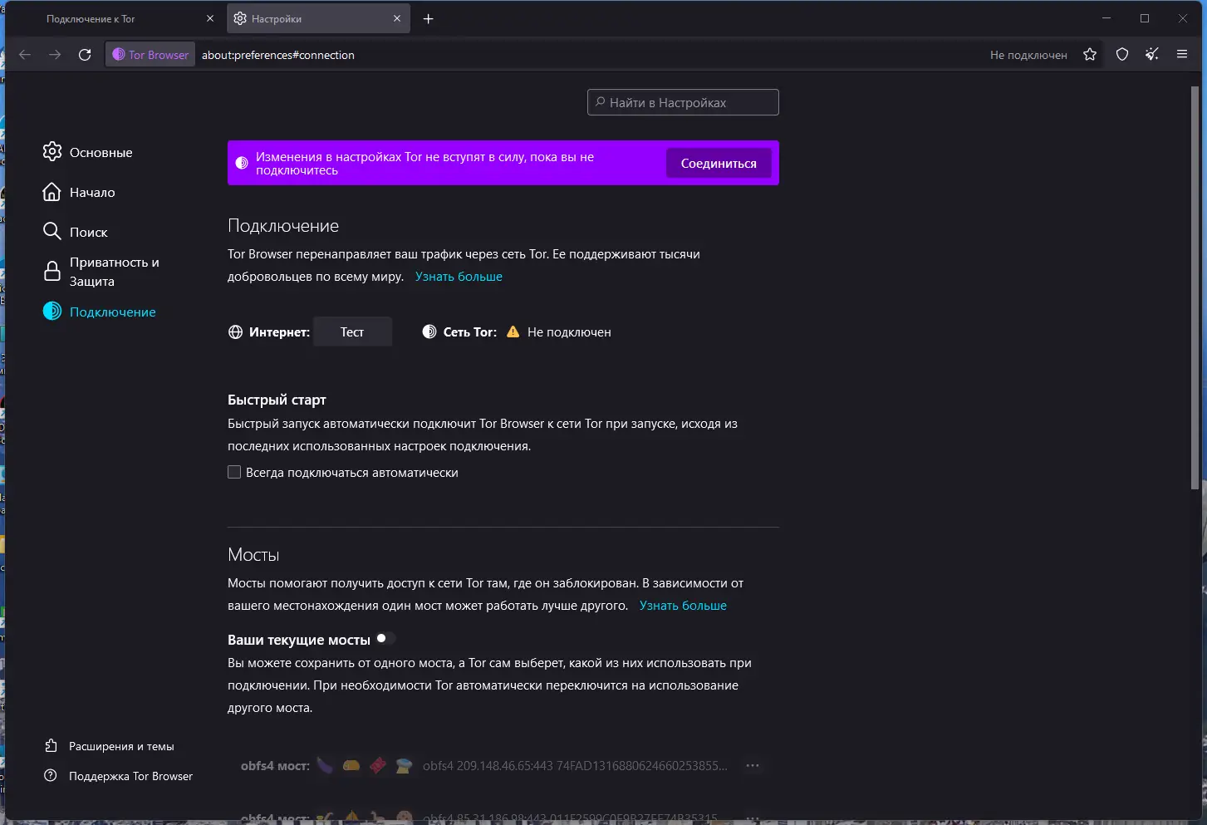Click the Тест internet button

tap(352, 331)
